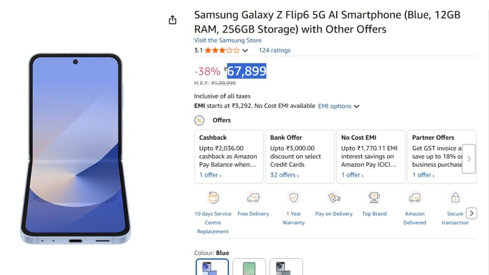The height and width of the screenshot is (275, 489).
Task: Expand the star rating breakdown chevron
Action: [245, 51]
